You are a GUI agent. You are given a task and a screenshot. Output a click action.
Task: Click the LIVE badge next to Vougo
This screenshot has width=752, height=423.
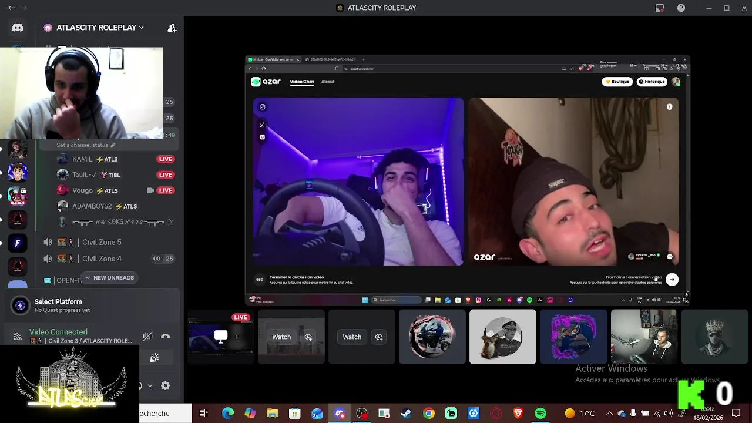click(x=166, y=190)
